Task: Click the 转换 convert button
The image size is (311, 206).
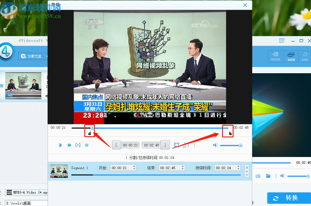Action: [289, 198]
